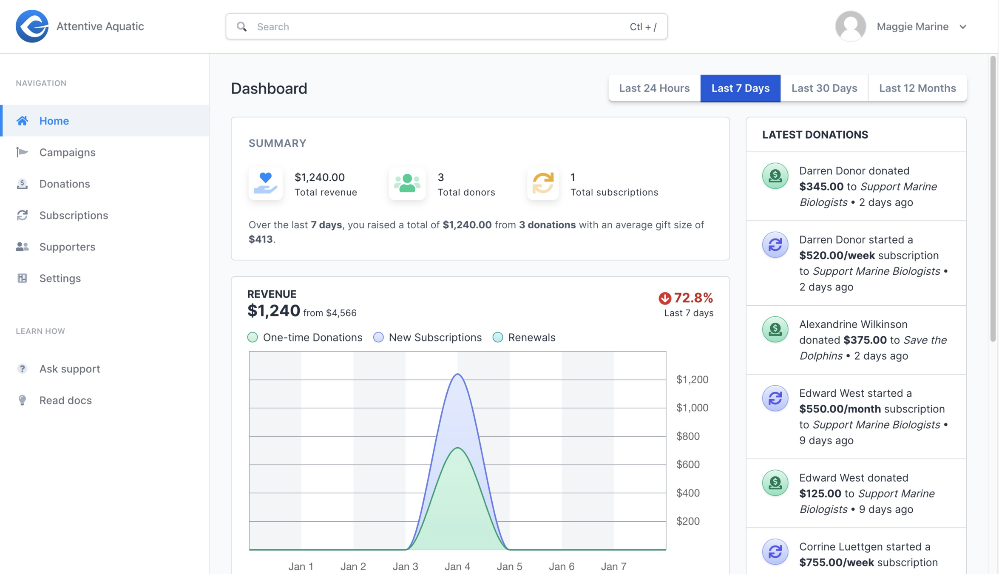
Task: Focus the Search input field
Action: pos(438,26)
